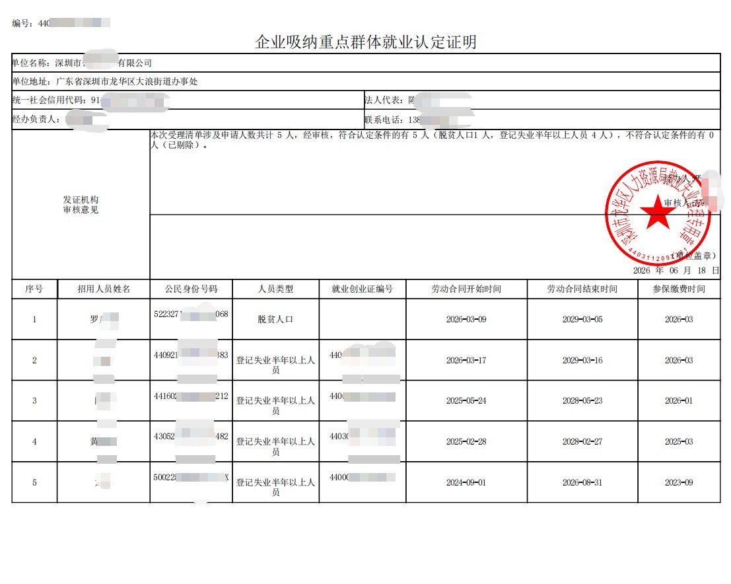
Task: Click insurance payment date 2025-03
Action: click(679, 442)
